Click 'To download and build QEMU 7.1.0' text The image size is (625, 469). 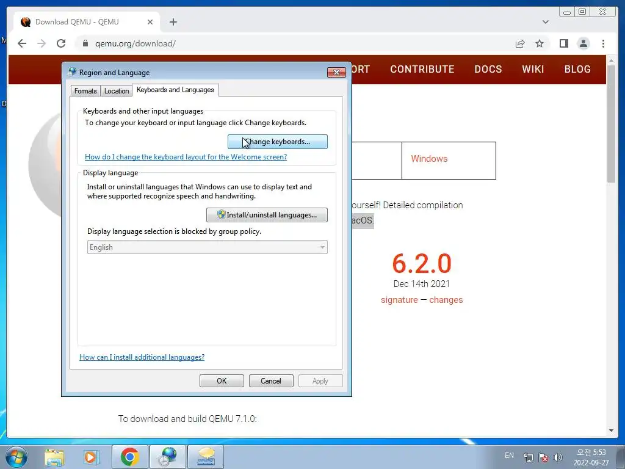187,419
